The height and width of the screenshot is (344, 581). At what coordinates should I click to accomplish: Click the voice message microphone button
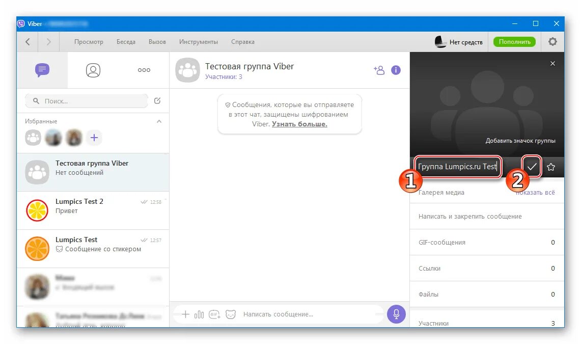(396, 314)
